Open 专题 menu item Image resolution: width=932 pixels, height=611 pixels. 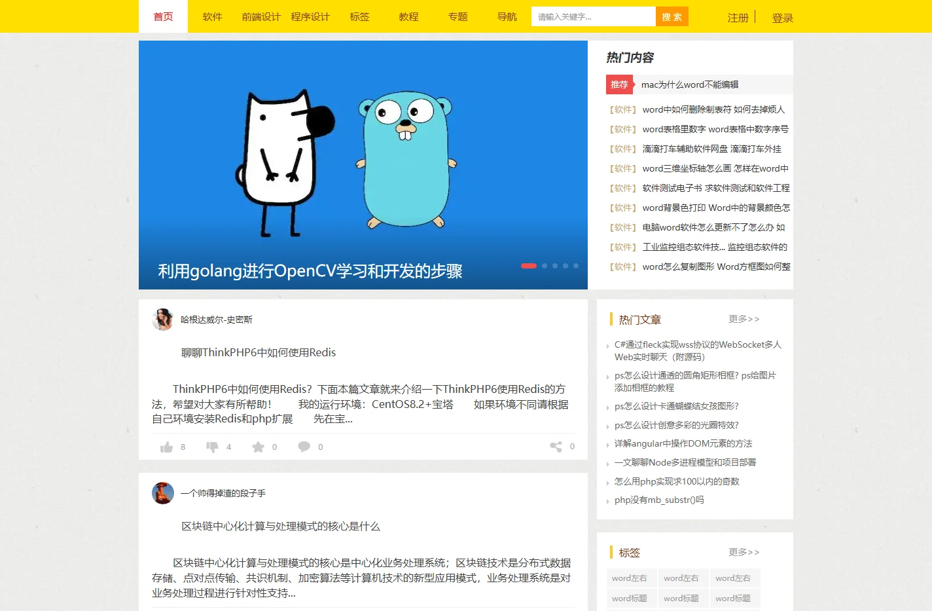click(x=457, y=16)
